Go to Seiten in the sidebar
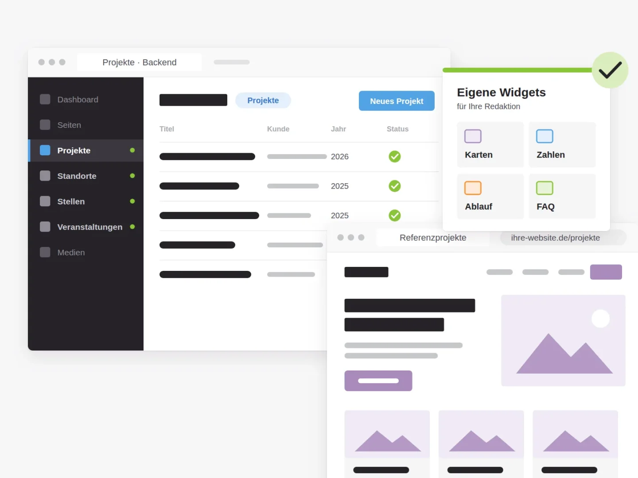The image size is (638, 478). pos(86,125)
